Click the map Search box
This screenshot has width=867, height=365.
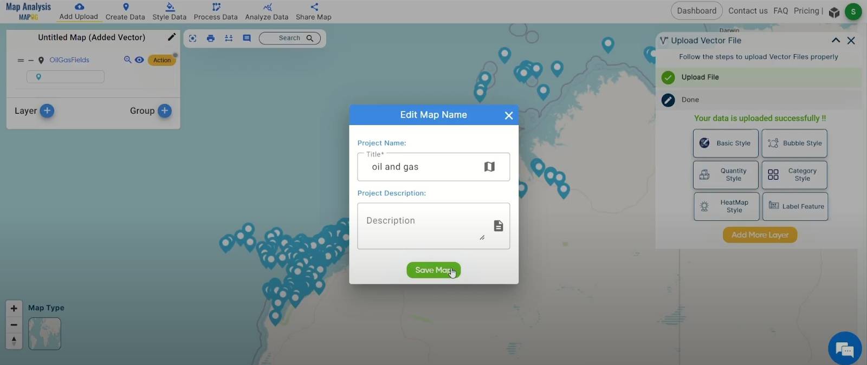[290, 38]
